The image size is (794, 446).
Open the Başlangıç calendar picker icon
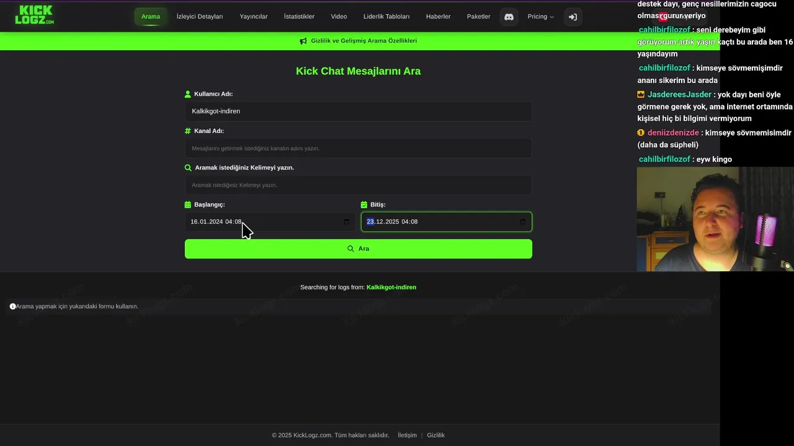coord(346,222)
